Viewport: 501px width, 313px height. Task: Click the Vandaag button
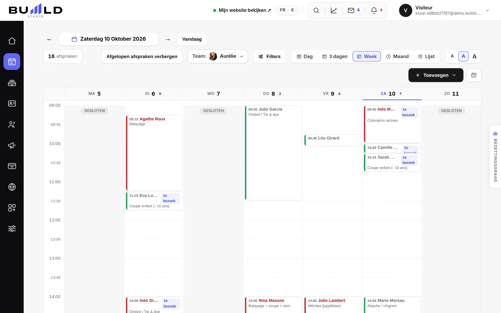click(x=192, y=39)
